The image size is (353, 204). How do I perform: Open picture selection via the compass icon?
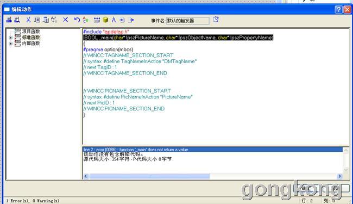tap(114, 20)
